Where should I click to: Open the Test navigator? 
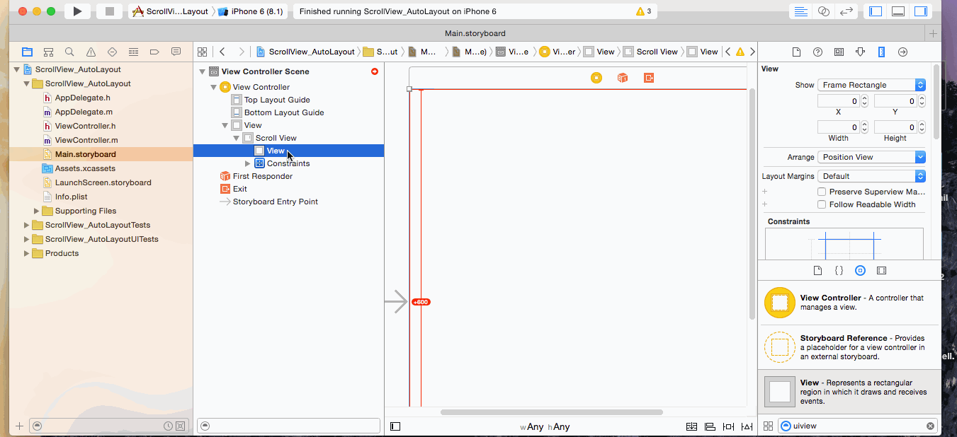click(x=112, y=52)
